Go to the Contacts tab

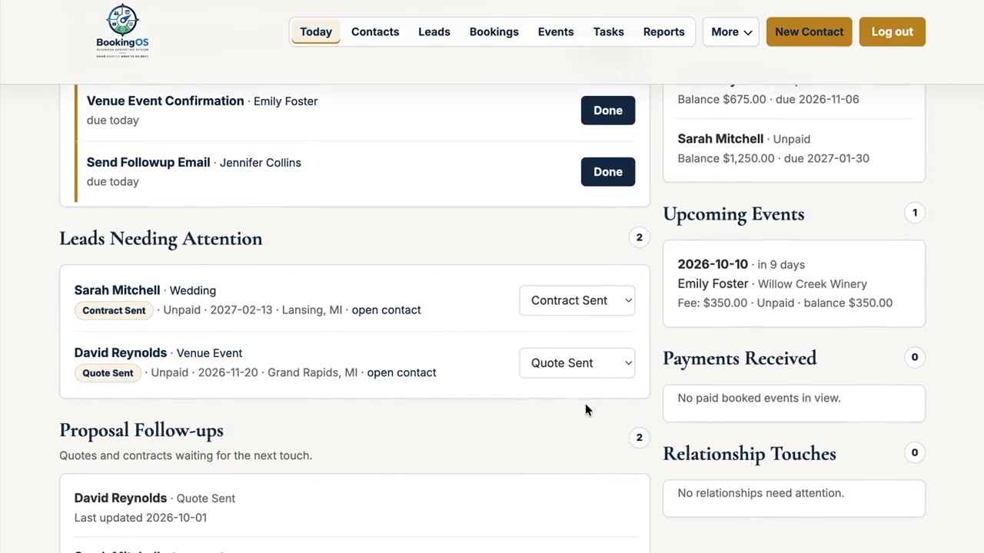pyautogui.click(x=375, y=31)
